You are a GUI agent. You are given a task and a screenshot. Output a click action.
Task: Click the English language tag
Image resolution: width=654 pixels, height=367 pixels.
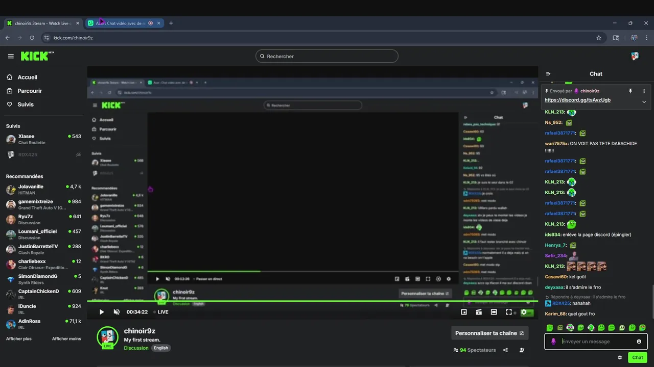pos(161,348)
